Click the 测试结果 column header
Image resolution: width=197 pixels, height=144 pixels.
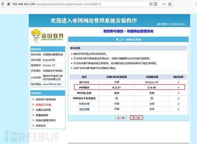[x=178, y=77]
